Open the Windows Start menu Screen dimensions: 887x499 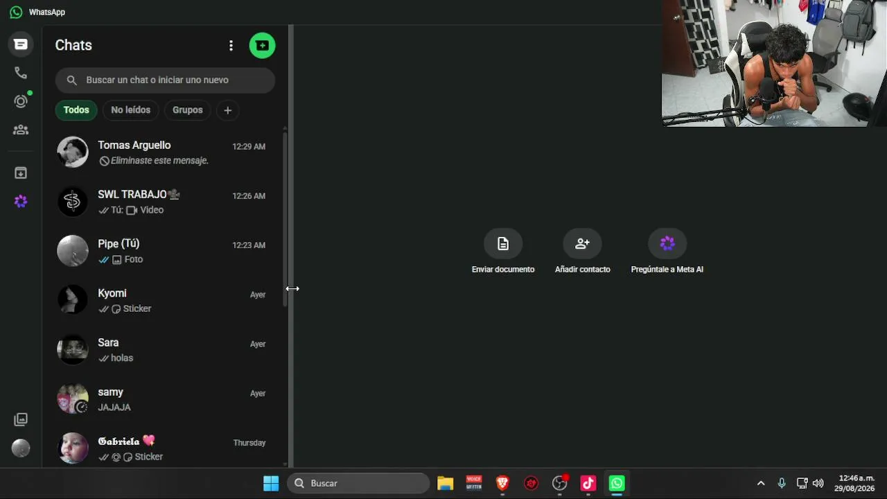coord(271,483)
